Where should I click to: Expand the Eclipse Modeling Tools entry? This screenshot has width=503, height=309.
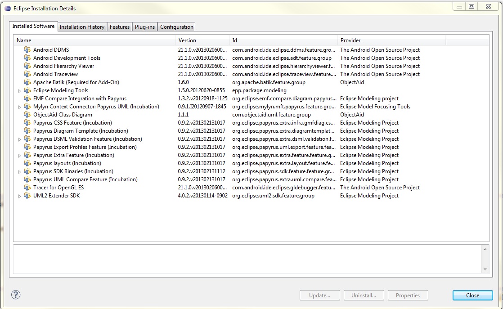pos(19,91)
